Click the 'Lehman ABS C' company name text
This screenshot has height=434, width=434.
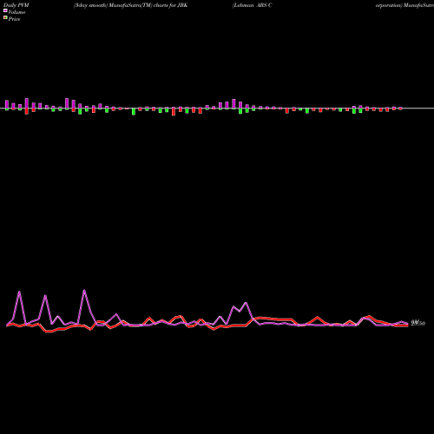tap(253, 5)
